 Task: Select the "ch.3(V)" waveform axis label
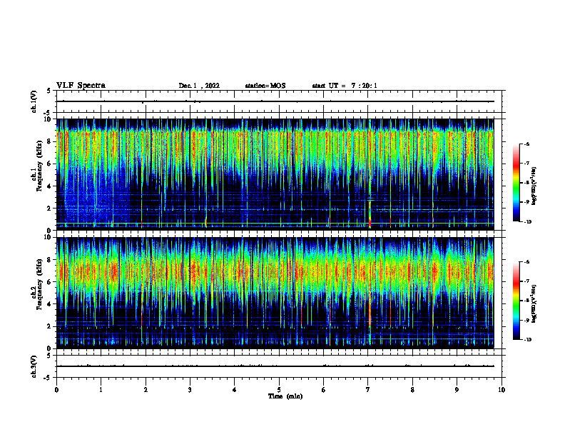tap(34, 366)
